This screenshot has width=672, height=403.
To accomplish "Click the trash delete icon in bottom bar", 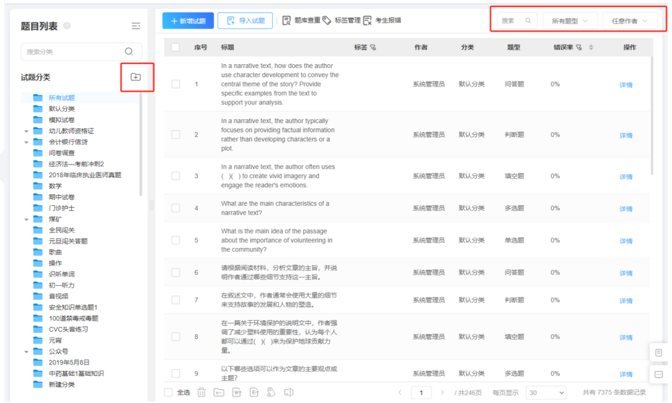I will (201, 393).
